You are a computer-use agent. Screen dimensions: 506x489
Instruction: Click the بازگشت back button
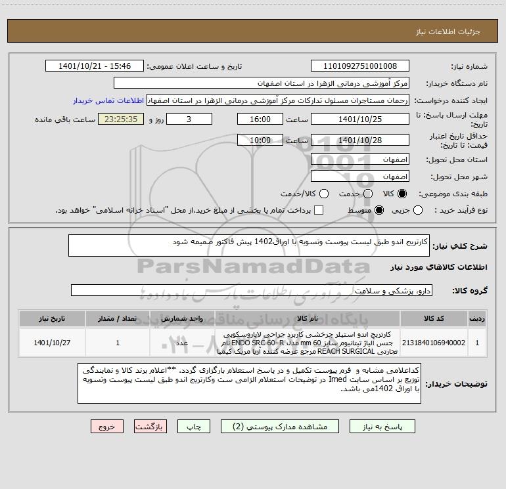(x=150, y=427)
